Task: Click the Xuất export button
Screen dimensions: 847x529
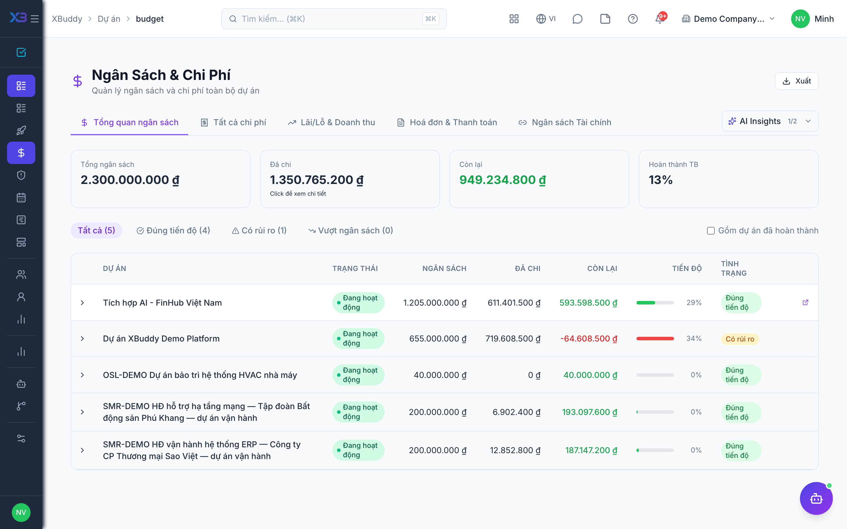Action: point(796,81)
